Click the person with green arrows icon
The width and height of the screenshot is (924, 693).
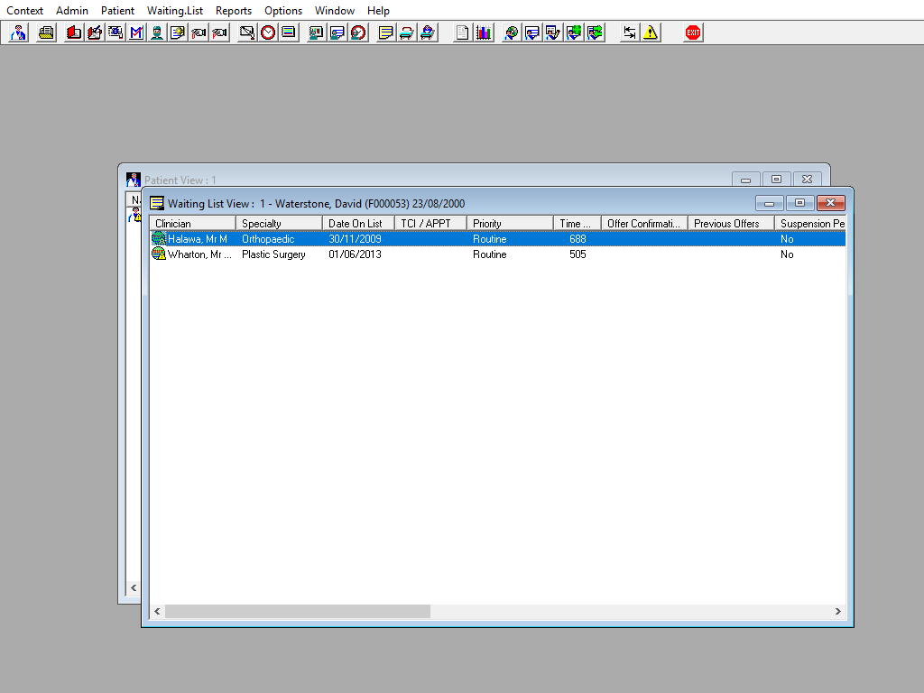tap(596, 32)
